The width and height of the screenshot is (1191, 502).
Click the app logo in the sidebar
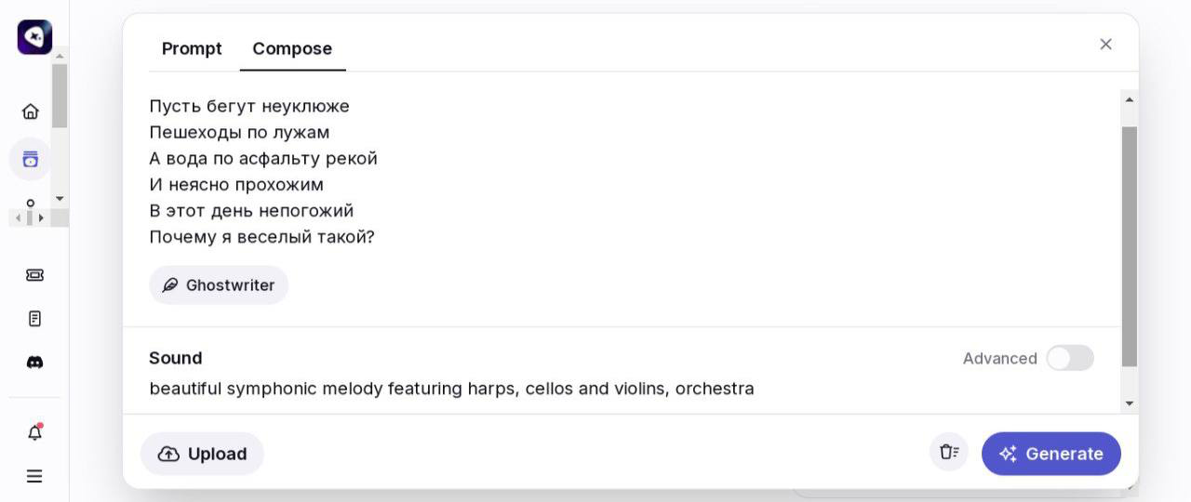coord(34,37)
